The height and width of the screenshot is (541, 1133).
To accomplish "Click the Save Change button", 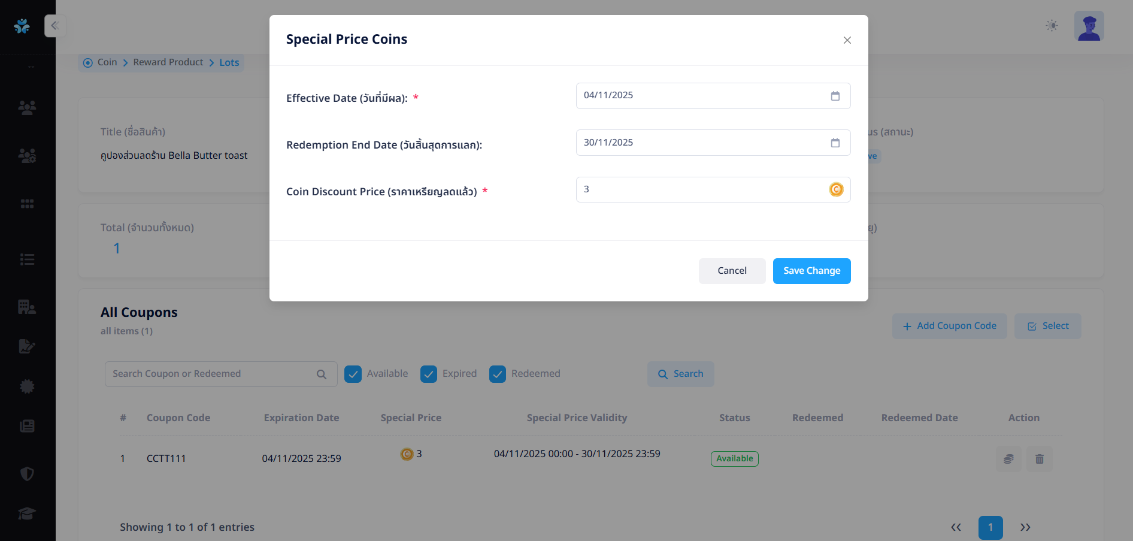I will point(811,271).
